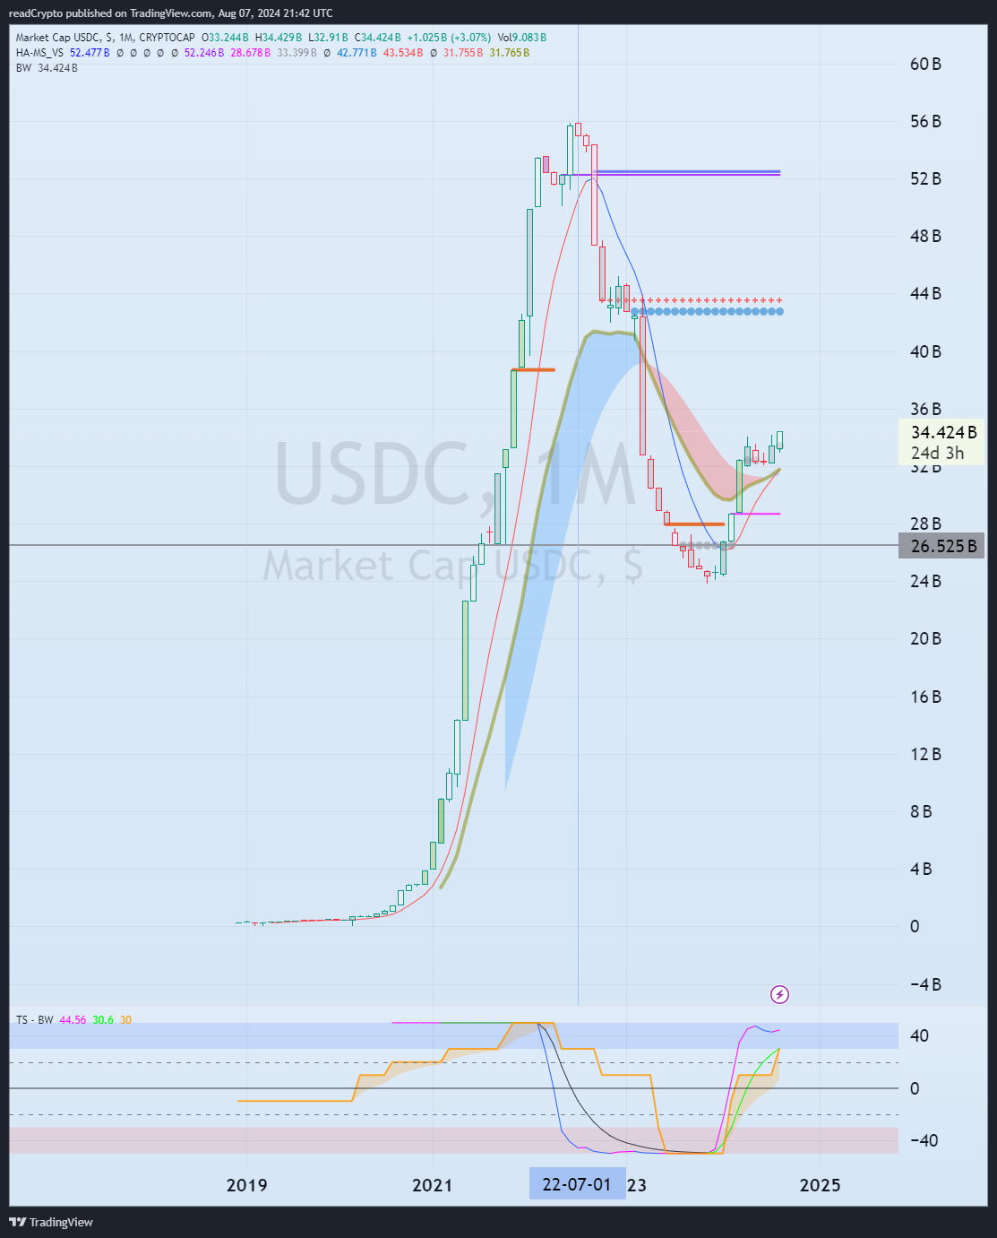
Task: Click the 52 B price axis label
Action: (925, 178)
